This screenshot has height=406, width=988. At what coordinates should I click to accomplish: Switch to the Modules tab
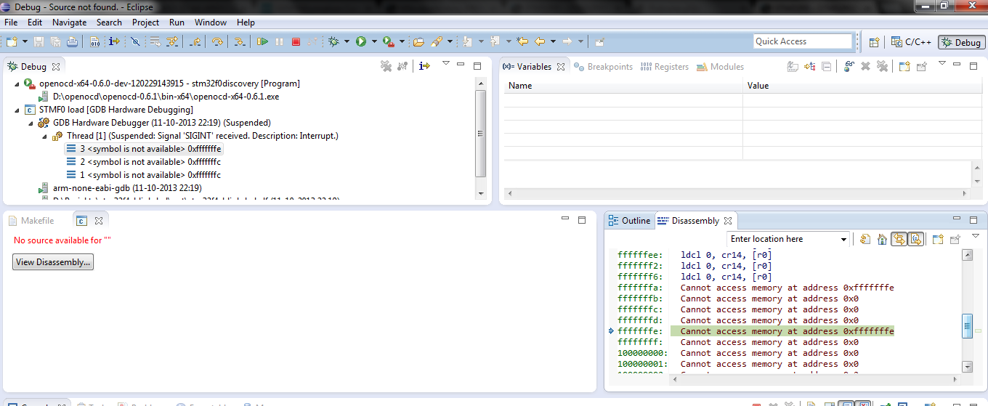pyautogui.click(x=720, y=67)
